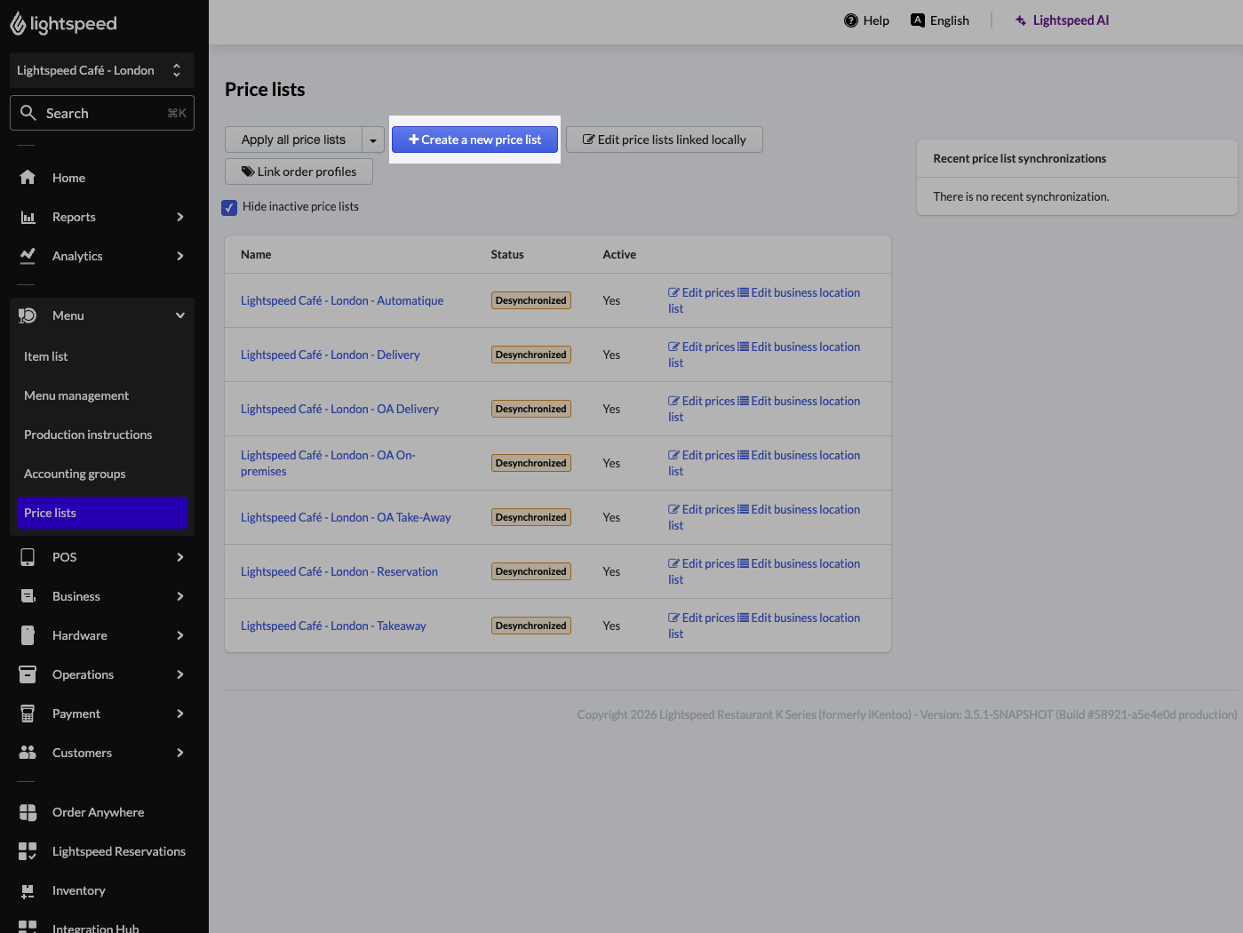Click Desynchronized badge in Automatique row
The image size is (1243, 933).
pos(531,300)
